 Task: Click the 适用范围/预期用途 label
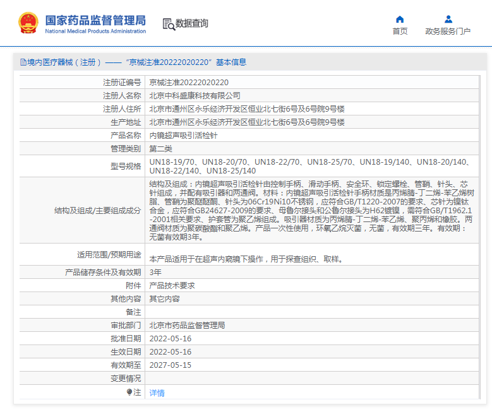[109, 254]
